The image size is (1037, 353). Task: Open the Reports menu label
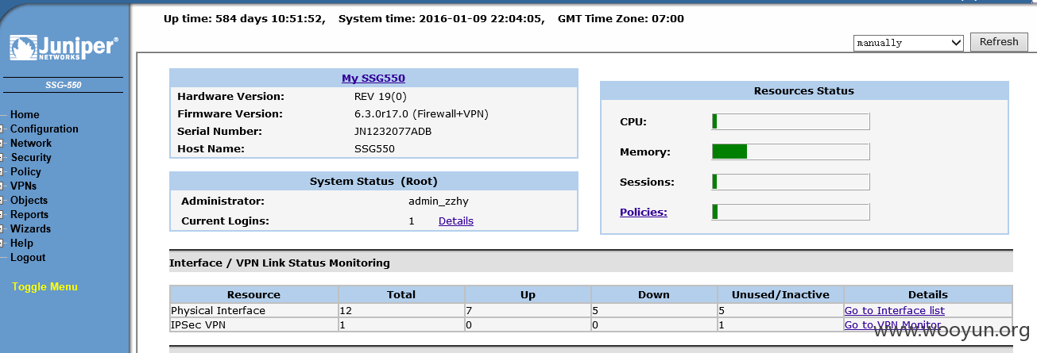pyautogui.click(x=29, y=214)
